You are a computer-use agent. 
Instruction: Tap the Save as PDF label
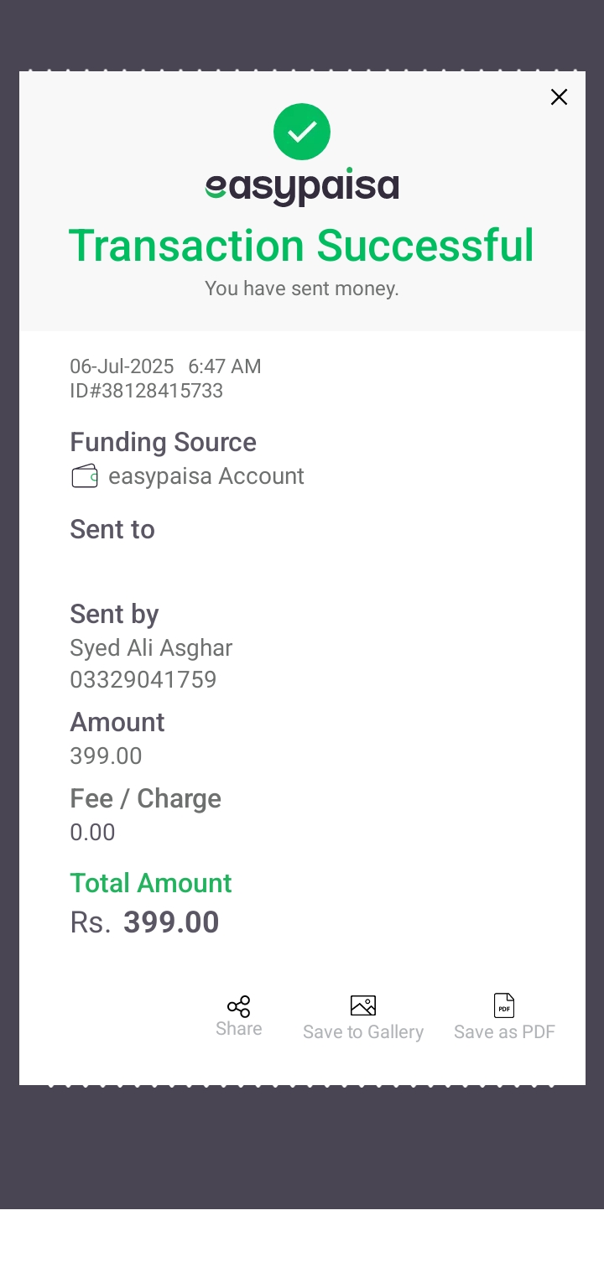pos(505,1032)
